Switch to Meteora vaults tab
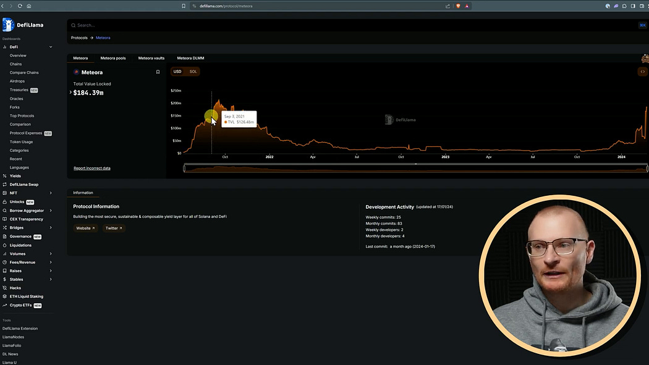Screen dimensions: 649x365 coord(151,58)
